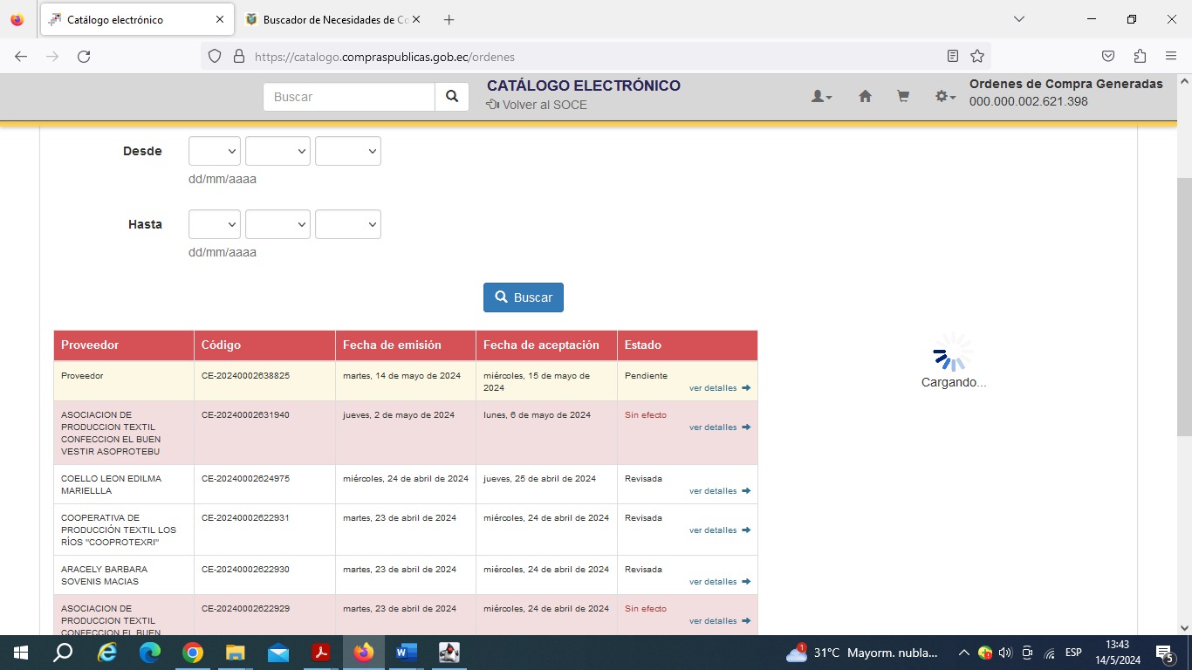Expand the Hasta day dropdown
This screenshot has width=1192, height=670.
(215, 224)
